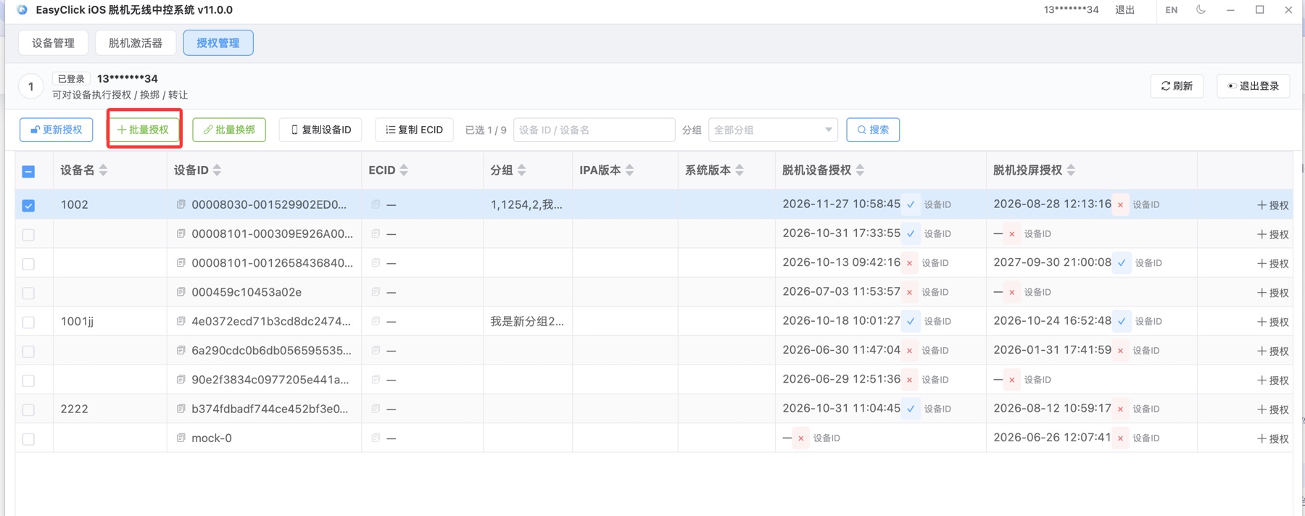Copy device ID icon for 000459c10453a02e
1305x516 pixels.
pyautogui.click(x=181, y=291)
